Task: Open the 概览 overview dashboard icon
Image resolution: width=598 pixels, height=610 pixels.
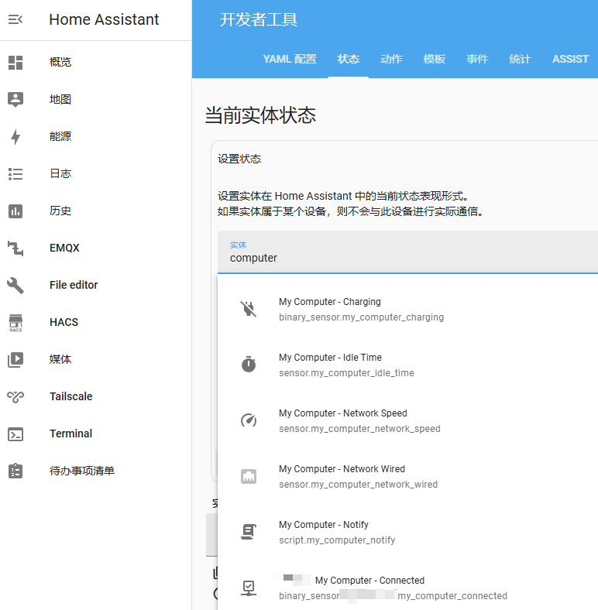Action: 15,63
